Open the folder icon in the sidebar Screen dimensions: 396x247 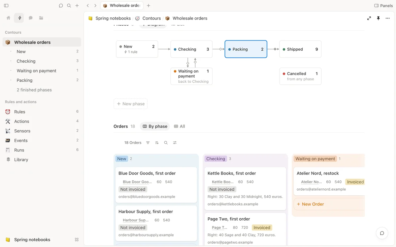41,18
